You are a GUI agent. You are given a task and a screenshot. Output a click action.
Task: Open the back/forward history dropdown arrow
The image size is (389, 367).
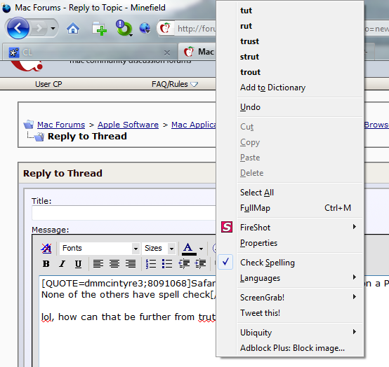tap(53, 28)
